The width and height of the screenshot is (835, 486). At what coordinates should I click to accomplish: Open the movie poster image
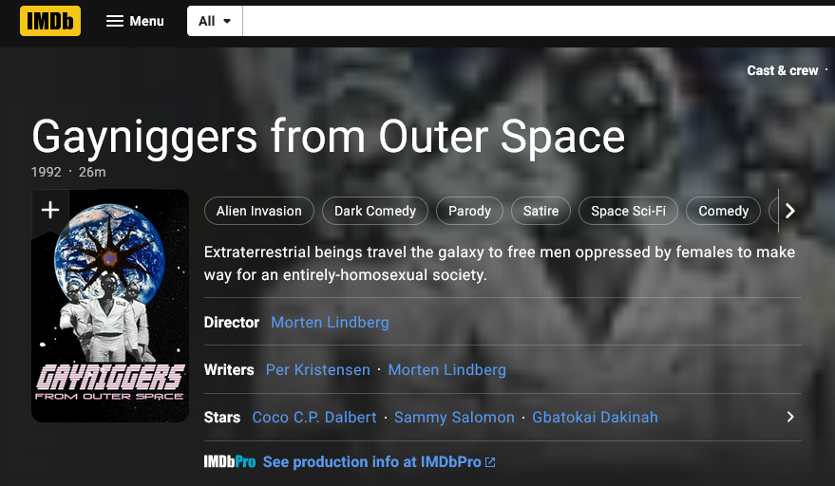110,306
